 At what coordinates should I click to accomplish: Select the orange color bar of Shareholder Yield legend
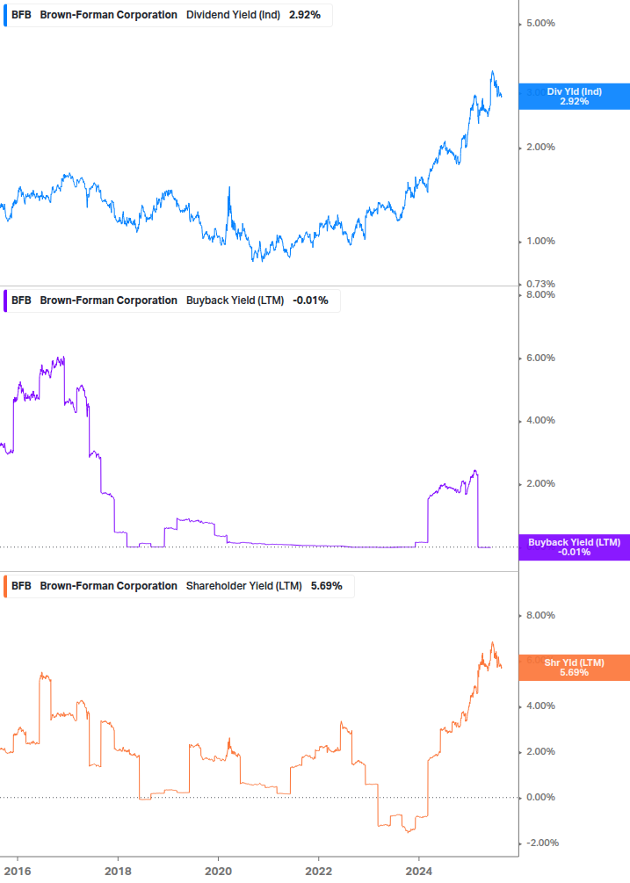(5, 586)
